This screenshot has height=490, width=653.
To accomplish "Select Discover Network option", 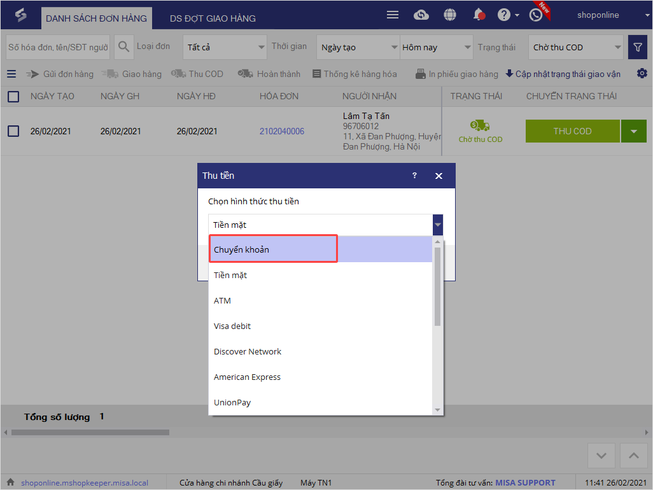I will pyautogui.click(x=320, y=351).
